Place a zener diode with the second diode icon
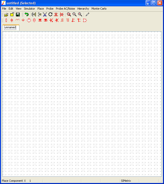The height and width of the screenshot is (184, 164). click(45, 20)
